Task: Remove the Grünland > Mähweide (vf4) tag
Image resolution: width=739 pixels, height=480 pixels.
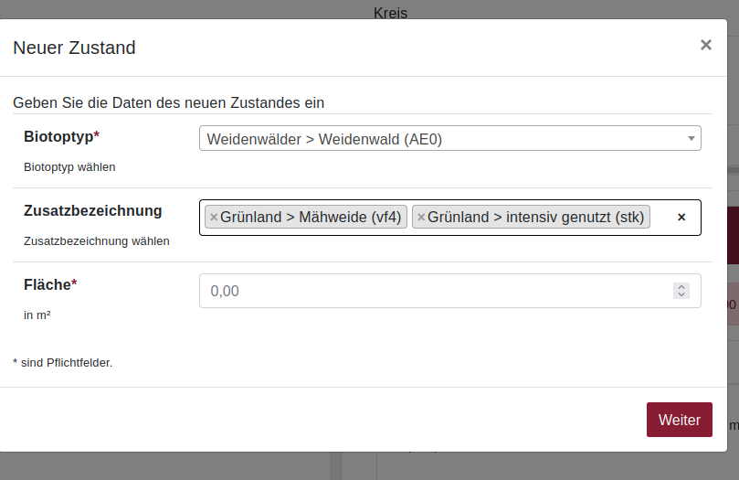Action: (x=214, y=218)
